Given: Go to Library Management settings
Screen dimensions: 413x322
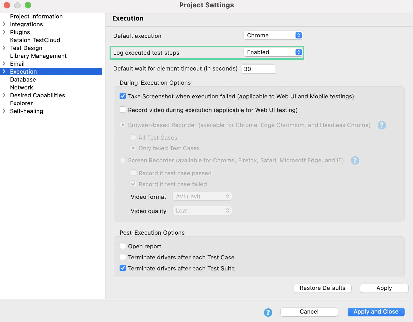Looking at the screenshot, I should click(x=38, y=56).
